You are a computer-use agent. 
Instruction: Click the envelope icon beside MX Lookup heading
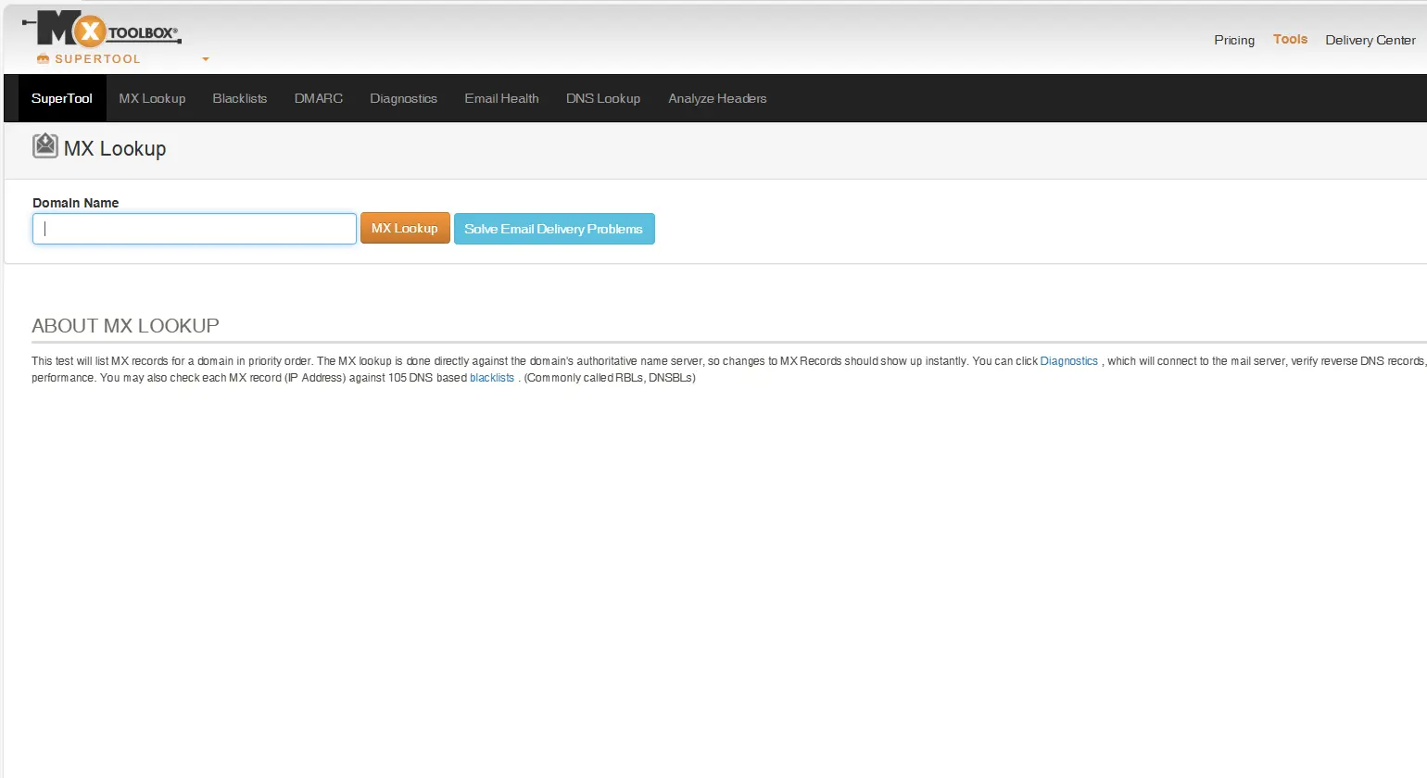pyautogui.click(x=44, y=146)
